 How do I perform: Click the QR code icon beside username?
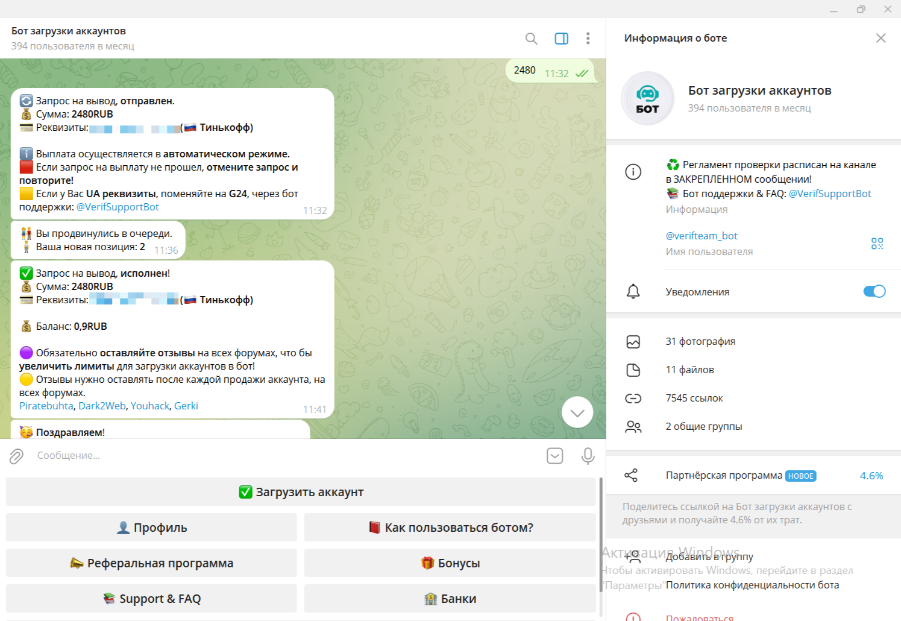[877, 244]
